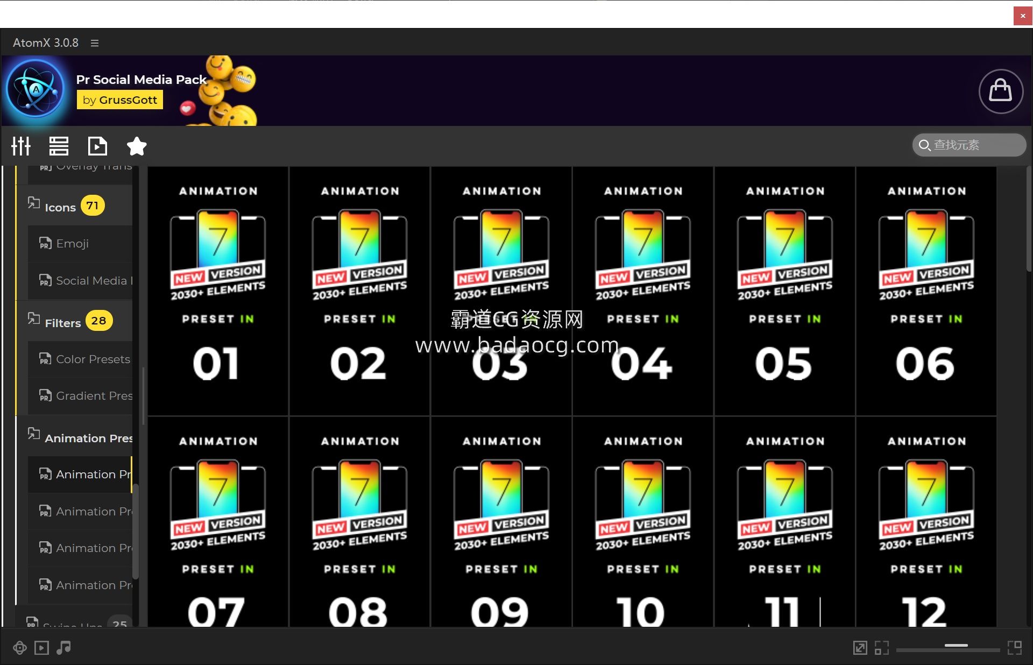Click the gallery vertical scrollbar

[x=1029, y=220]
